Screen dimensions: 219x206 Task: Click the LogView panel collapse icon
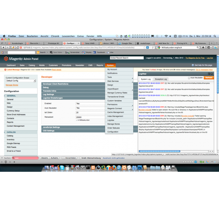(209, 74)
